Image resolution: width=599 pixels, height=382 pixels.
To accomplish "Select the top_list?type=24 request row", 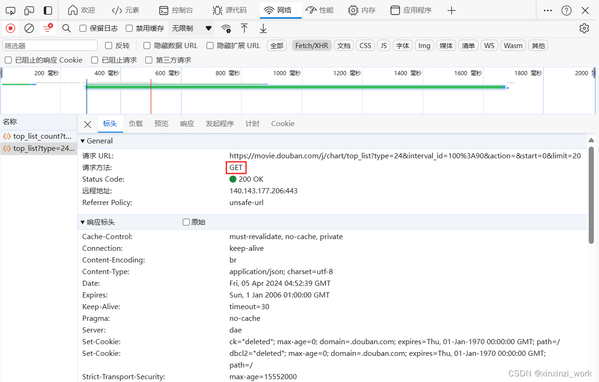I will (38, 149).
